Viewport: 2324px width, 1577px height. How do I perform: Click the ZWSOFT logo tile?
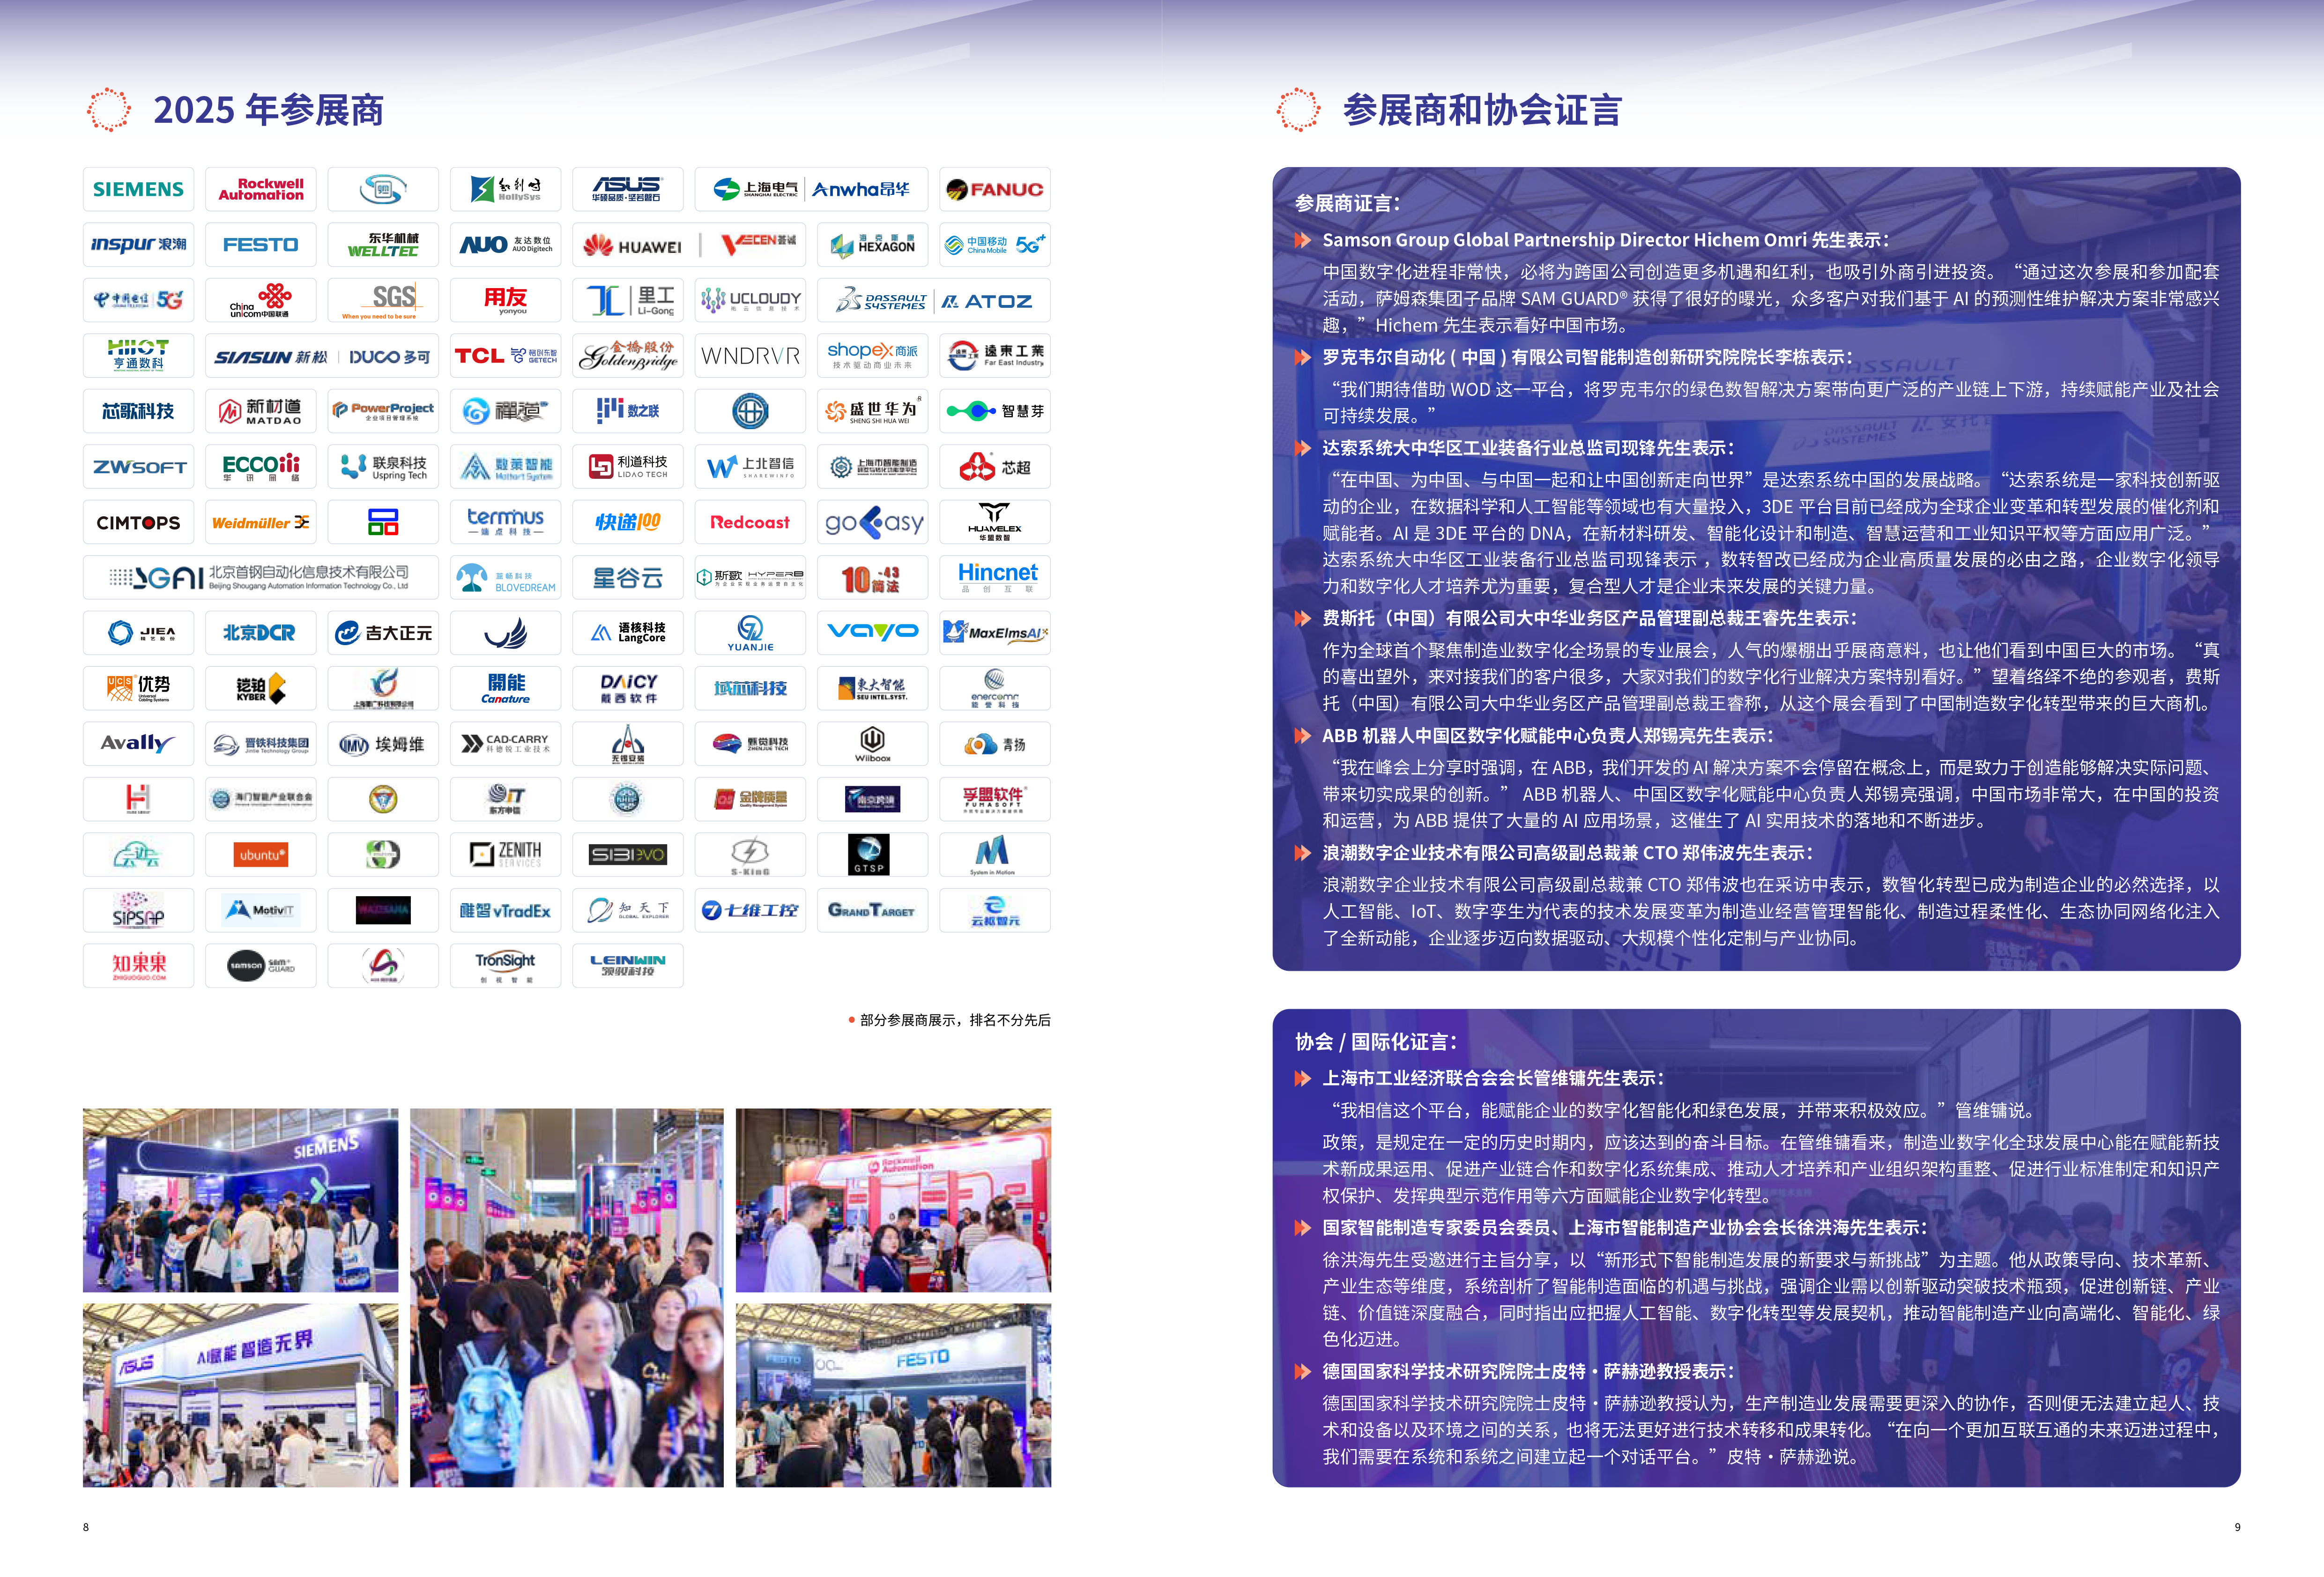(138, 467)
